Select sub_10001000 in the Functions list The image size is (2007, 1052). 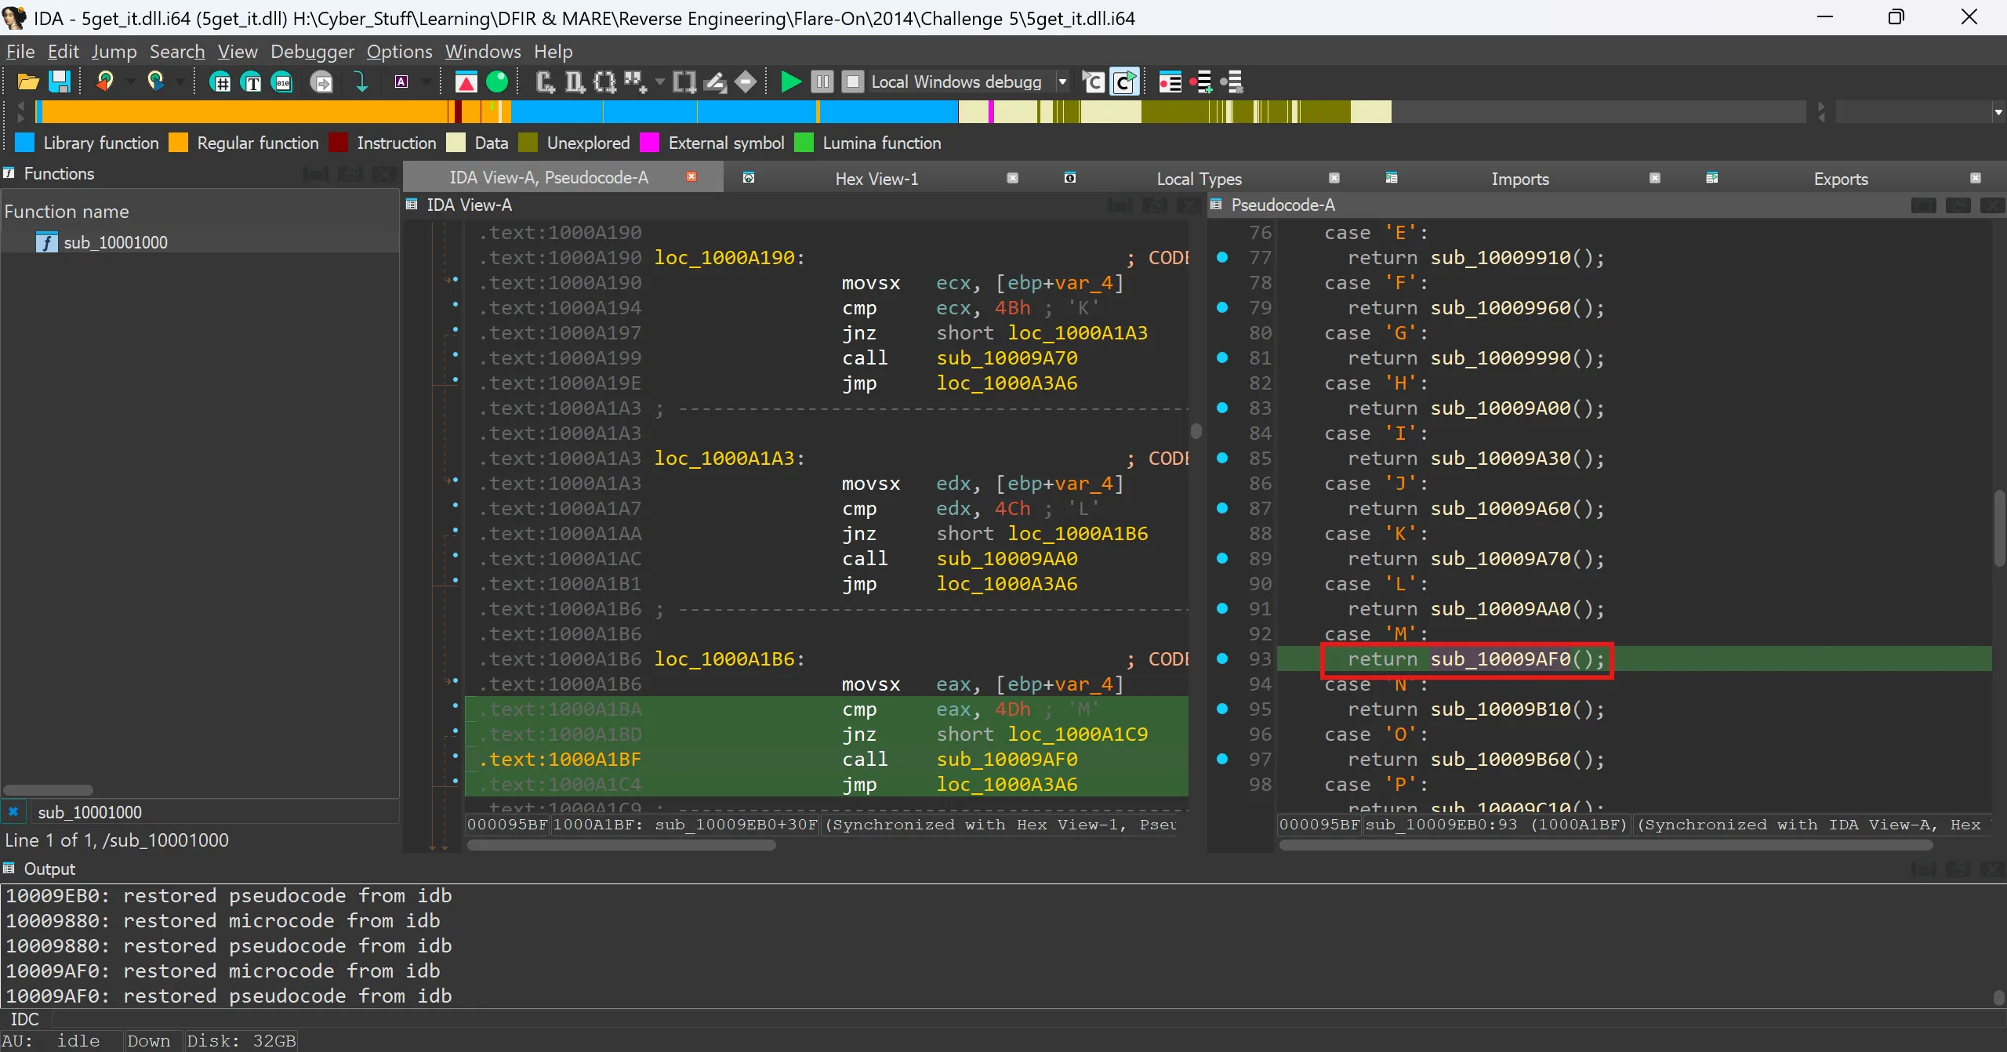115,242
